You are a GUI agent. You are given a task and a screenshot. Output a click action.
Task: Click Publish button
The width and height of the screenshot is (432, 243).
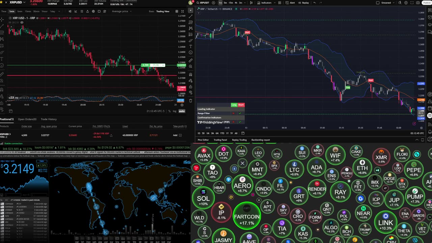pos(427,3)
